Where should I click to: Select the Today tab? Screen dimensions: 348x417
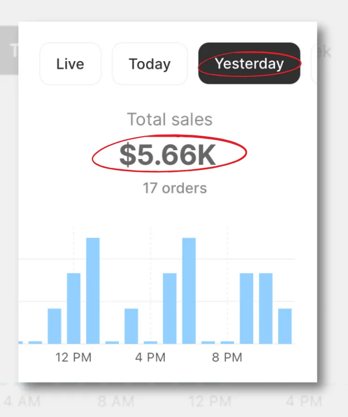(149, 64)
